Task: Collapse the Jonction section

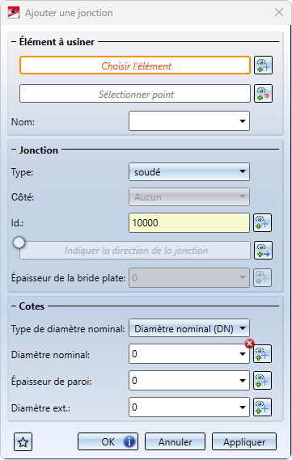Action: tap(14, 150)
